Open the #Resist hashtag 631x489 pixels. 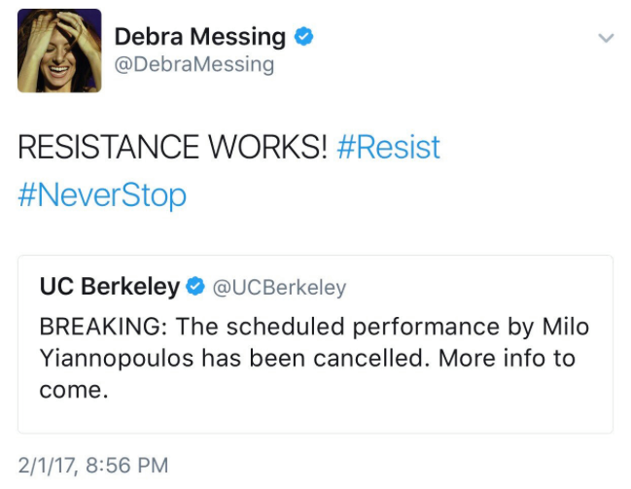388,148
